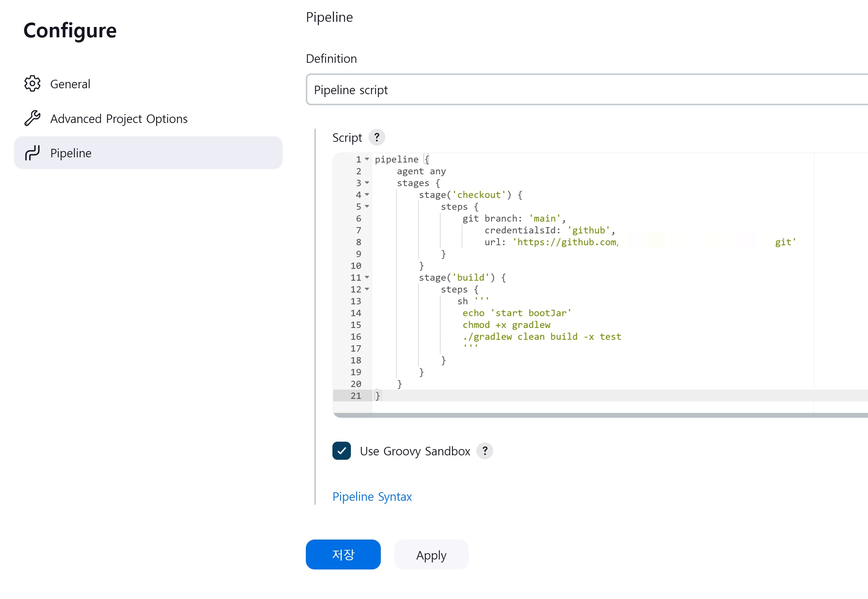Viewport: 868px width, 599px height.
Task: Click the Advanced Project Options wrench icon
Action: click(32, 118)
